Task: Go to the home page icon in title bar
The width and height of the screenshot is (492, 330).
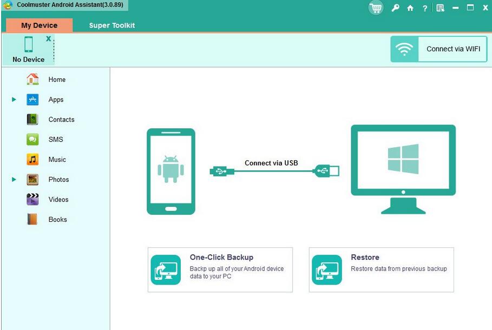Action: (x=410, y=8)
